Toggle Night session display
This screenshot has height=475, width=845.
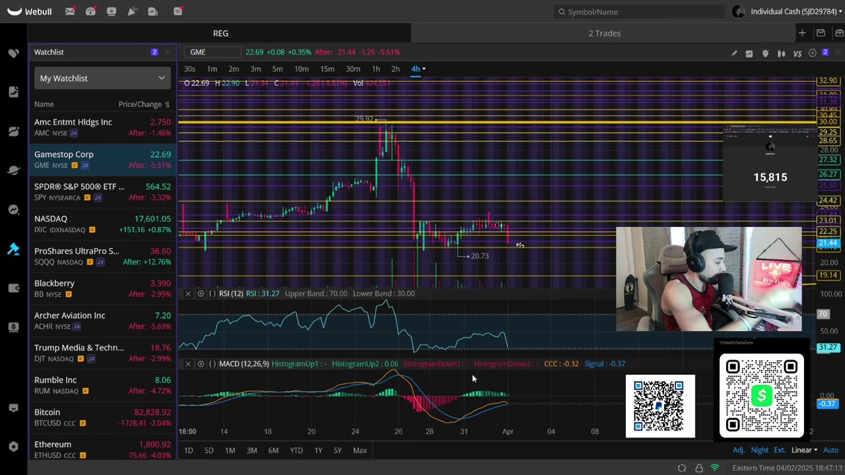click(759, 450)
